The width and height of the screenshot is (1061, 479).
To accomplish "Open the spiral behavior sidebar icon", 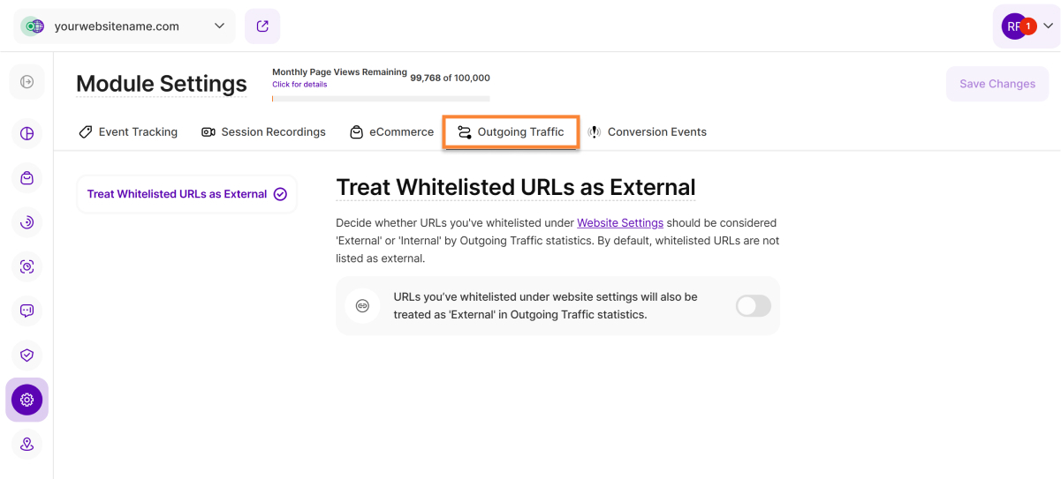I will tap(27, 222).
